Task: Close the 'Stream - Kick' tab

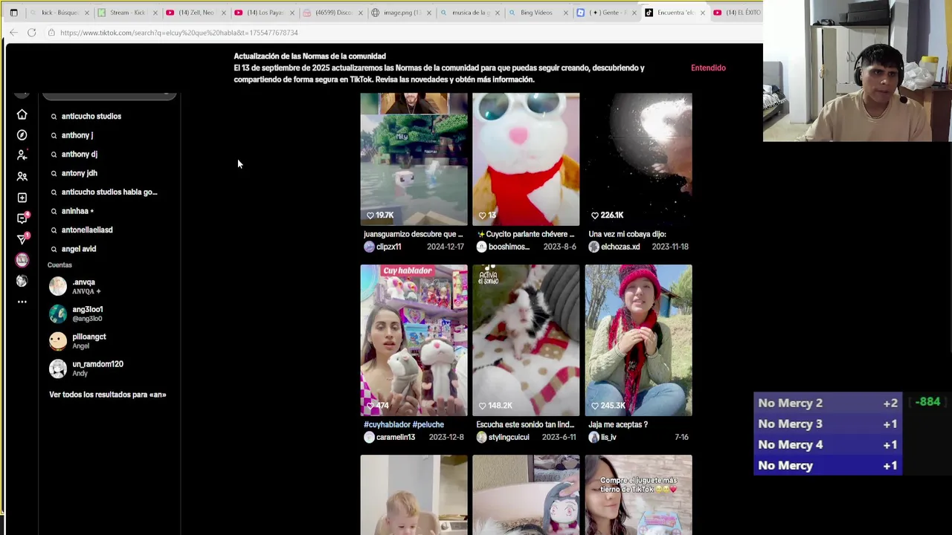Action: click(155, 13)
